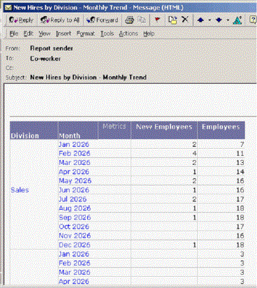Delete the message with the X icon
Viewport: 257px width, 288px height.
point(185,20)
